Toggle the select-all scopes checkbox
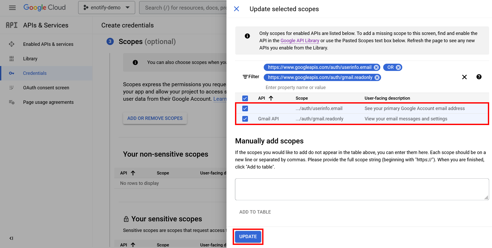 click(245, 98)
